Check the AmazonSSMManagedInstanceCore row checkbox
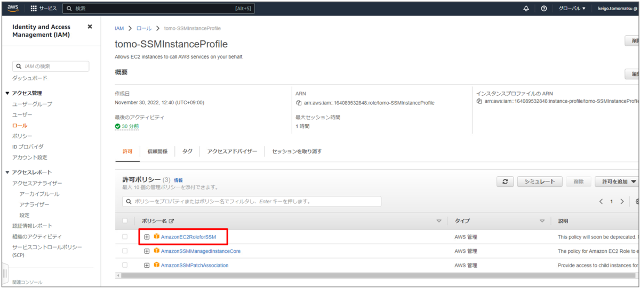The width and height of the screenshot is (640, 289). pos(125,251)
